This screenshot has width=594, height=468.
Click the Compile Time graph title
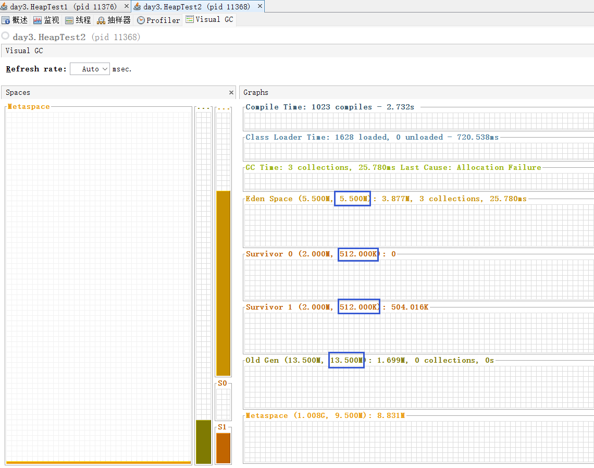pos(330,107)
